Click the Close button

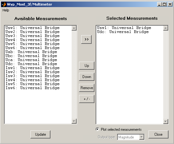click(158, 134)
